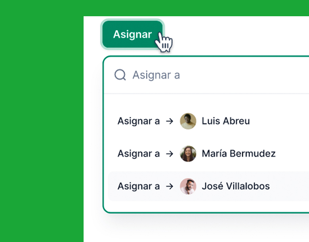The height and width of the screenshot is (242, 309).
Task: Assign to the highlighted José Villalobos option
Action: click(x=208, y=186)
